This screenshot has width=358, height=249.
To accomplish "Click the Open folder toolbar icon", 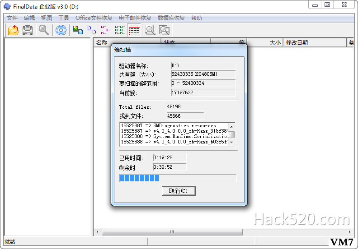I will 14,30.
